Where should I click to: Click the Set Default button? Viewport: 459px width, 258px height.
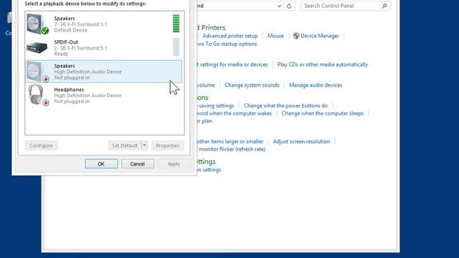tap(125, 145)
